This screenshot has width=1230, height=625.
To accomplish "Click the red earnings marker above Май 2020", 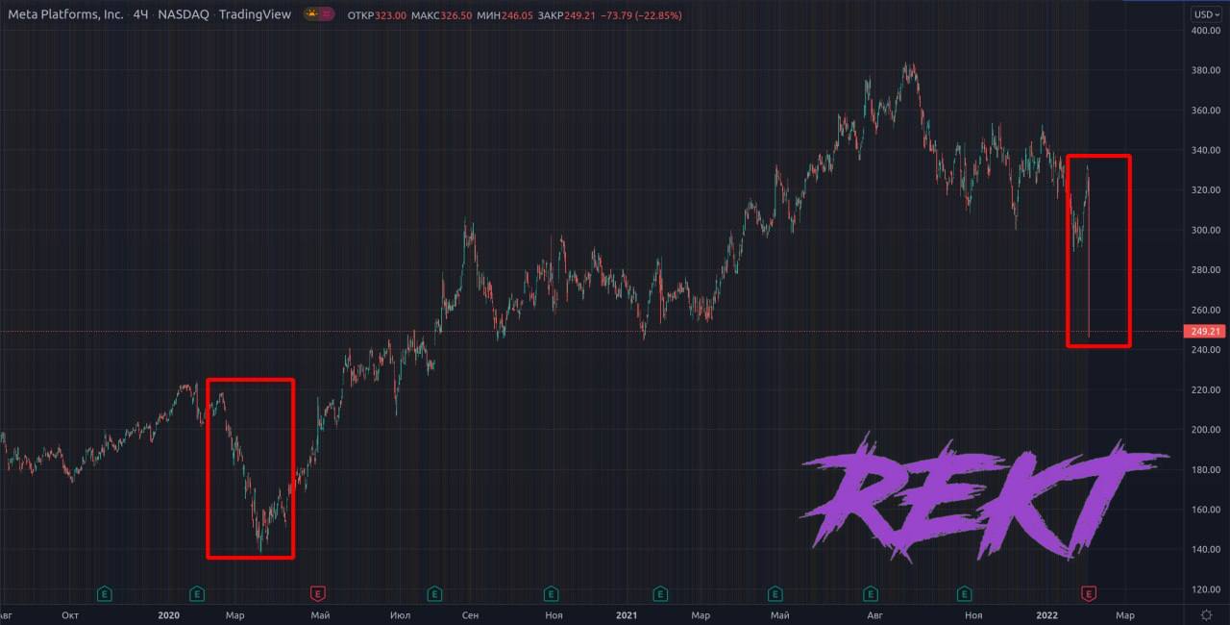I will click(317, 593).
